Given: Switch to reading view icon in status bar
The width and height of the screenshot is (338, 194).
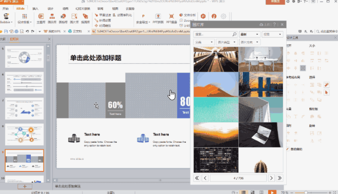Looking at the screenshot, I should pyautogui.click(x=261, y=192).
